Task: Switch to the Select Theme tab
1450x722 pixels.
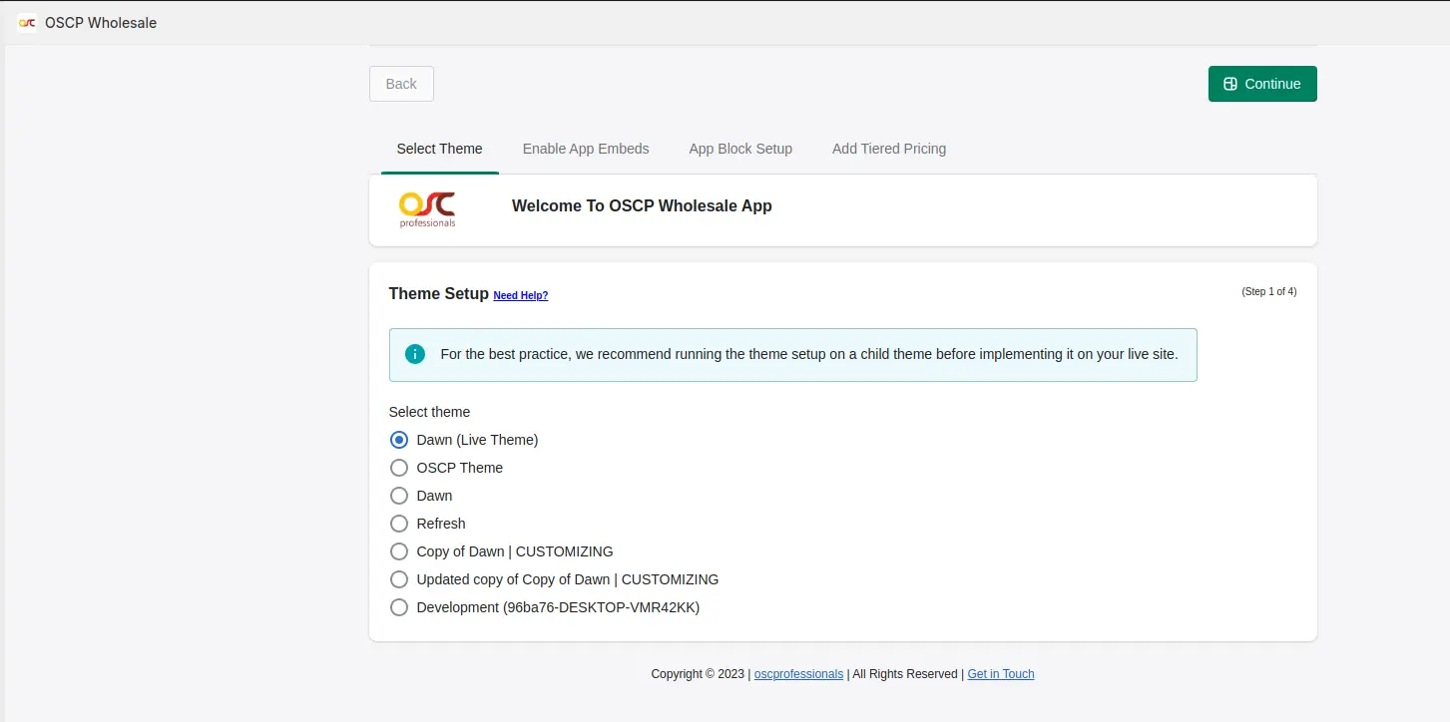Action: [439, 149]
